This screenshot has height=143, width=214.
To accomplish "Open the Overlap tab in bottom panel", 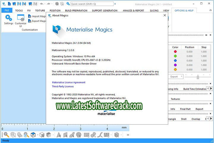I will [x=196, y=119].
